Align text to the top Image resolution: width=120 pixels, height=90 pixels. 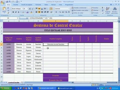[x=36, y=8]
